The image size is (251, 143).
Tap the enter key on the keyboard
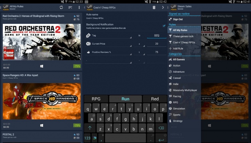click(x=161, y=138)
